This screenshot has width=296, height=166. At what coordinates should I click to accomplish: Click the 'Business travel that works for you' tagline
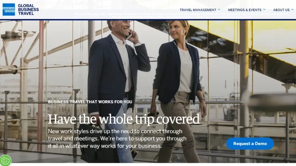pyautogui.click(x=90, y=102)
